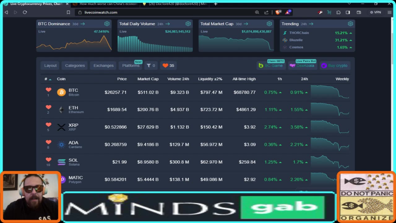Image resolution: width=396 pixels, height=223 pixels.
Task: Unfavorite ADA with its heart icon
Action: pos(48,142)
